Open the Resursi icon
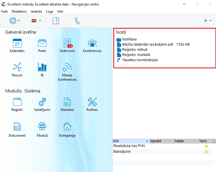The height and width of the screenshot is (172, 216). (x=17, y=67)
